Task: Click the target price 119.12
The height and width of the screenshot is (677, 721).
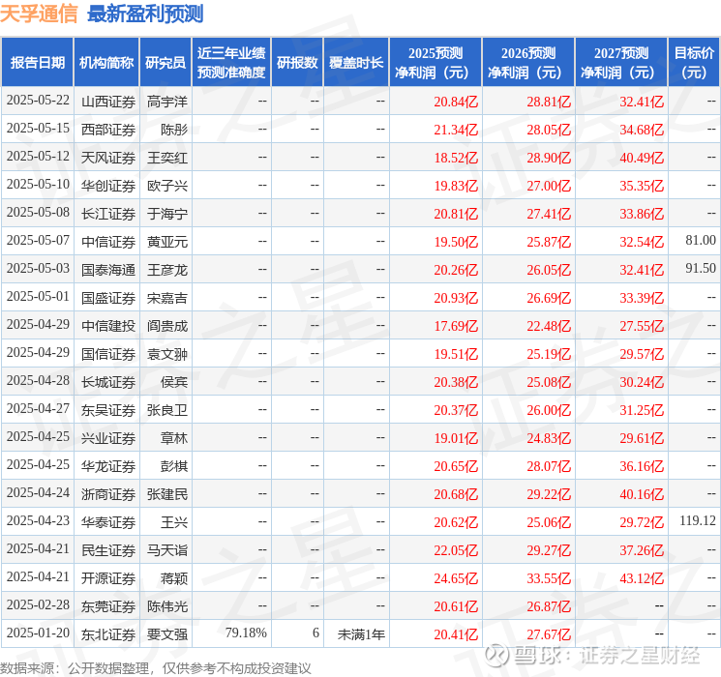Action: (698, 520)
